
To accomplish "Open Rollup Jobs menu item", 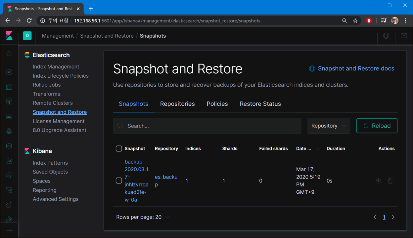I will coord(47,85).
